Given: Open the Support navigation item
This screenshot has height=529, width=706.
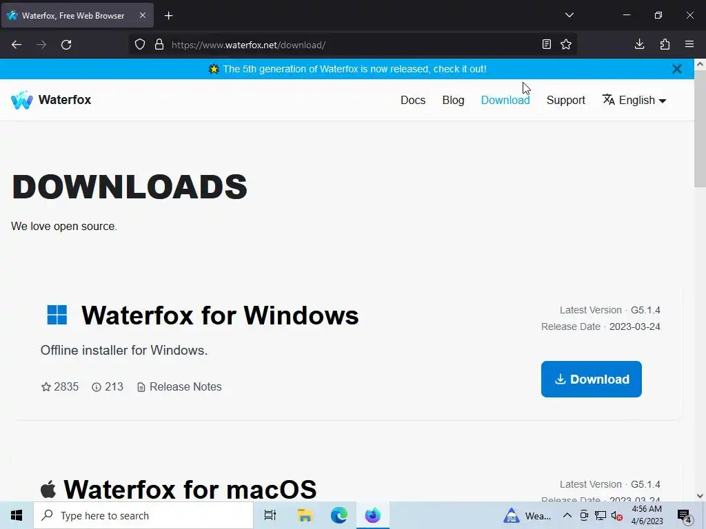Looking at the screenshot, I should (565, 100).
